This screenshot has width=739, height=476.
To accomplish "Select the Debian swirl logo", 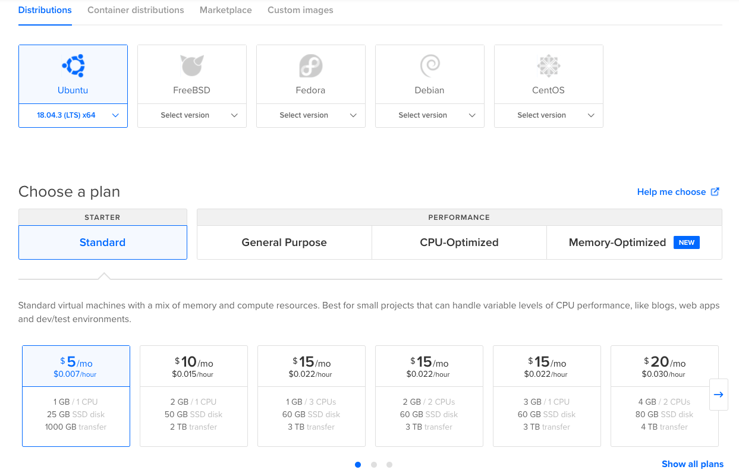I will coord(430,65).
